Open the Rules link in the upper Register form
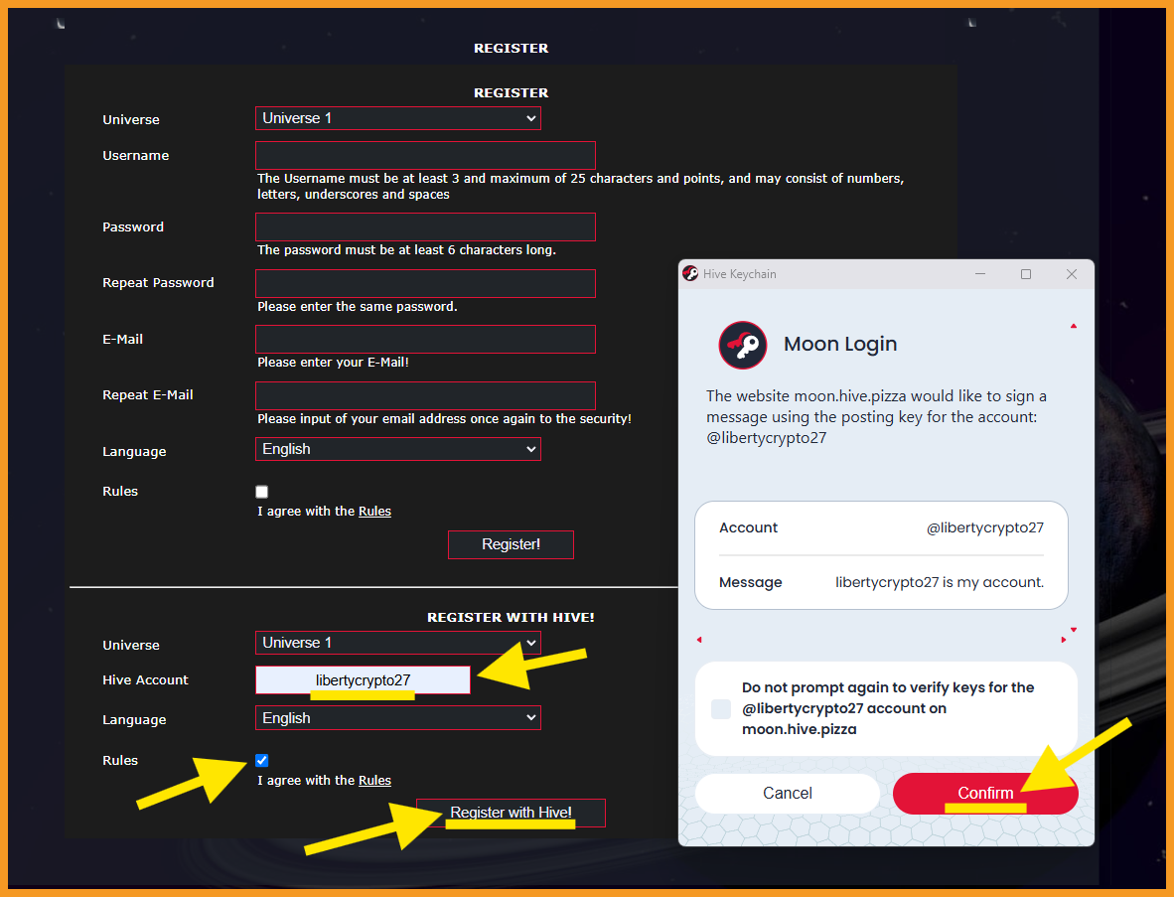The width and height of the screenshot is (1174, 897). (375, 512)
